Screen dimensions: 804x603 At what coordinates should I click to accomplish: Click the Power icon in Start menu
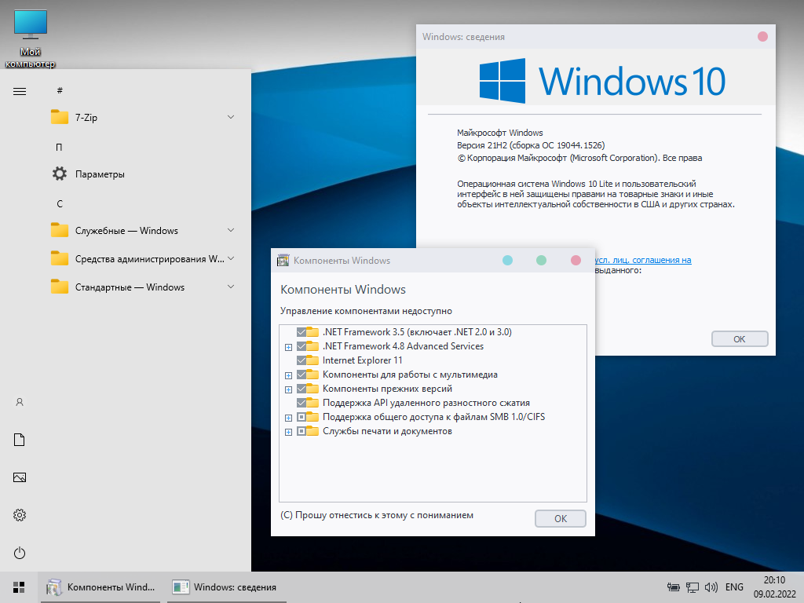tap(20, 553)
